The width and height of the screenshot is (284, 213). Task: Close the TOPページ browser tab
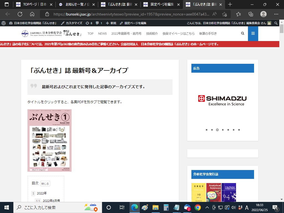tap(51, 4)
